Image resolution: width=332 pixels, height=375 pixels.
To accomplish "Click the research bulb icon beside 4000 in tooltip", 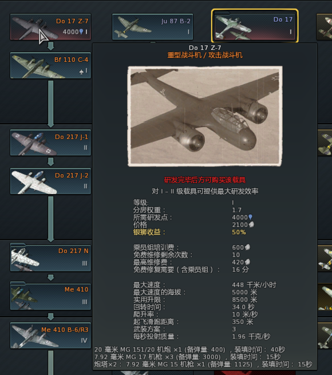I will [250, 217].
